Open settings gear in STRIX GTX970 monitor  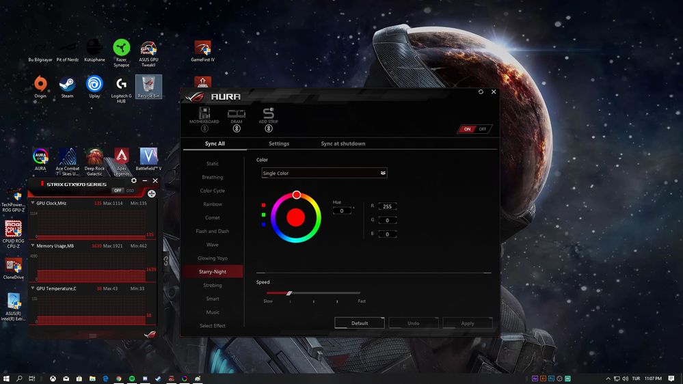click(x=134, y=180)
